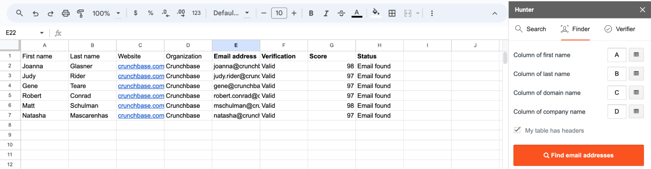This screenshot has width=651, height=169.
Task: Click the domain name column field C
Action: point(617,92)
